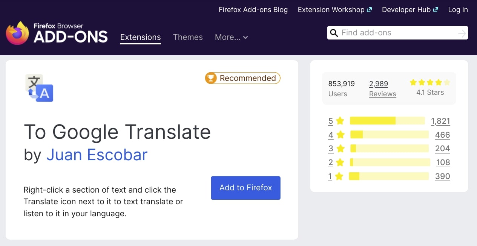Open the Themes section

188,37
